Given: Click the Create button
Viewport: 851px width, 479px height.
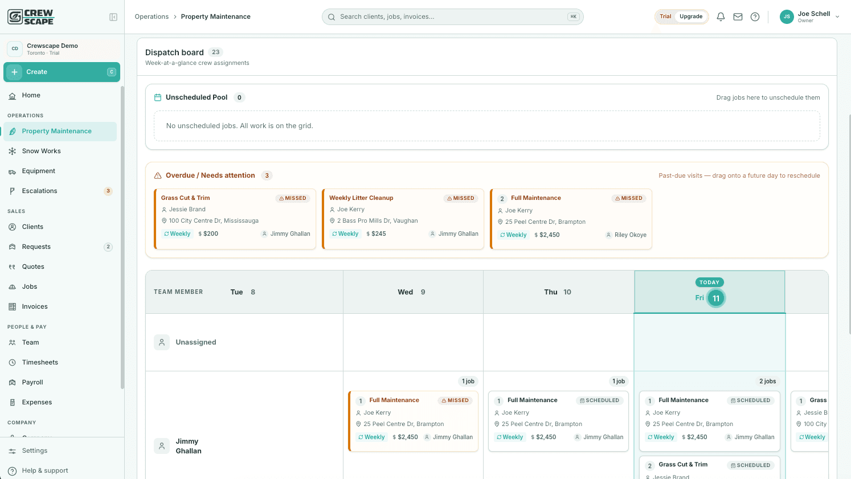Looking at the screenshot, I should click(62, 72).
